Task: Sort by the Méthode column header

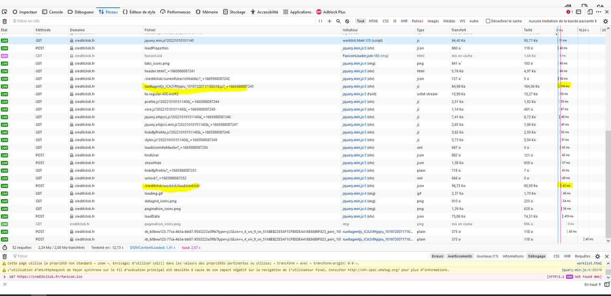Action: coord(51,30)
